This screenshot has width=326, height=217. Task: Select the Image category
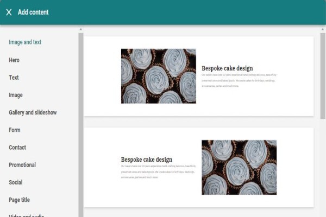click(16, 95)
